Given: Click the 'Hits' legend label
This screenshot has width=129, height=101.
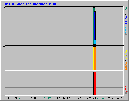Looking at the screenshot, I should pos(126,10).
